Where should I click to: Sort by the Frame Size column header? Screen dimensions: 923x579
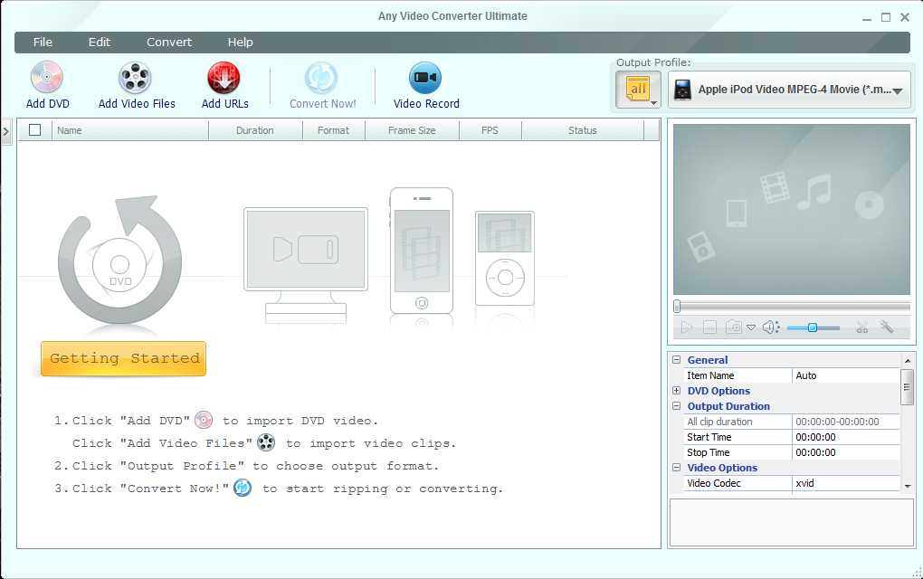pyautogui.click(x=412, y=130)
